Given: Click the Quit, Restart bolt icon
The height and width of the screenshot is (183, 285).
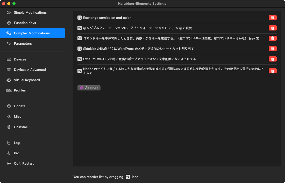Looking at the screenshot, I should pyautogui.click(x=9, y=163).
